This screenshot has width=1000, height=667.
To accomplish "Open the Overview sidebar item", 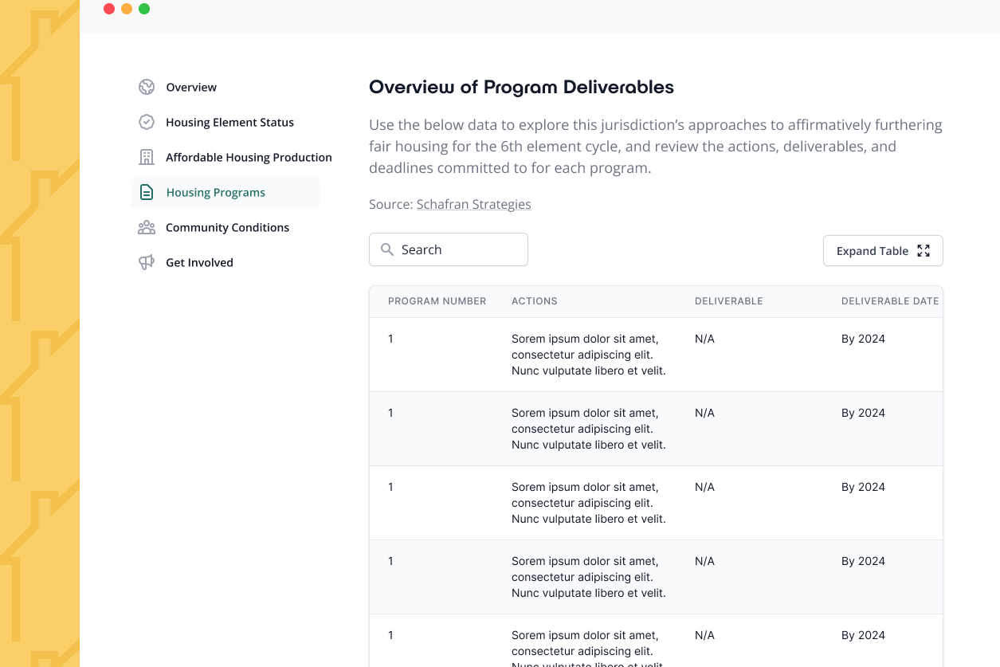I will (191, 88).
